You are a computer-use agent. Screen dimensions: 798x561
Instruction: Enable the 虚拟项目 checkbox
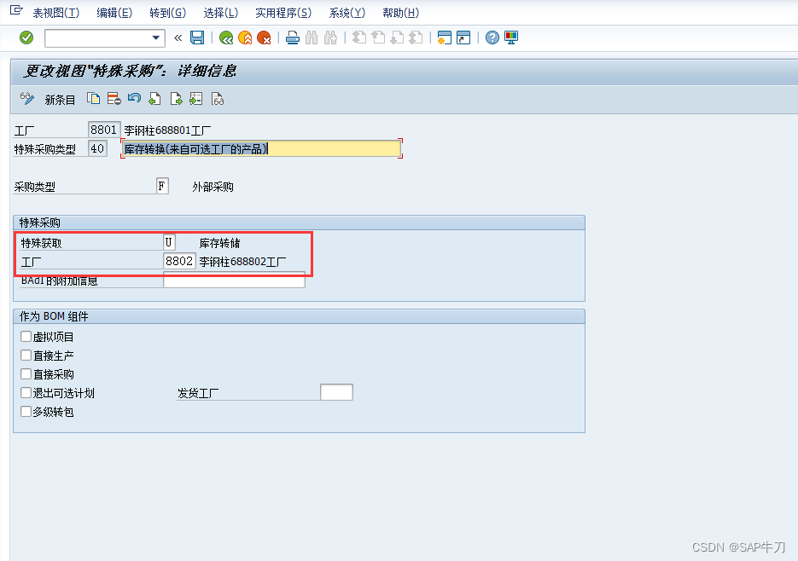click(26, 336)
